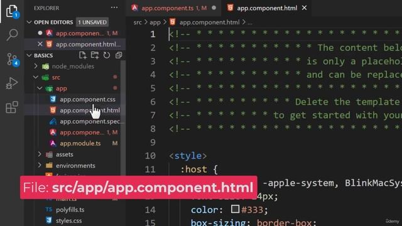The height and width of the screenshot is (226, 402).
Task: Open the Explorer activity bar icon
Action: [12, 11]
